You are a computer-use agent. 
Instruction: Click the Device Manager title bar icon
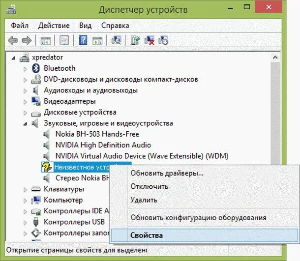click(x=11, y=9)
